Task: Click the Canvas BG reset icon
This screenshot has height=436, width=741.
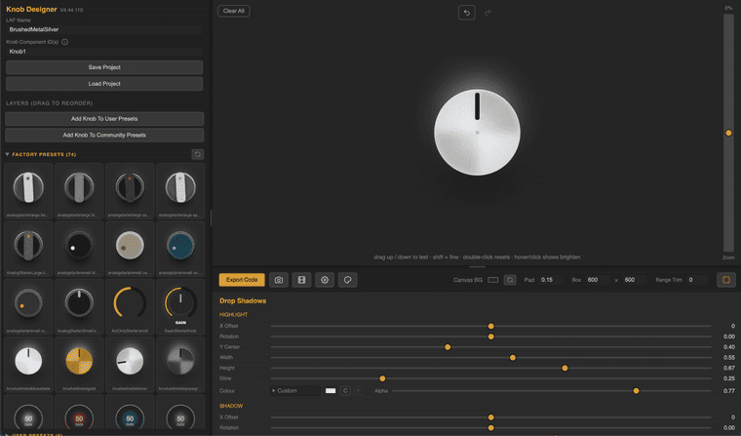Action: click(510, 280)
